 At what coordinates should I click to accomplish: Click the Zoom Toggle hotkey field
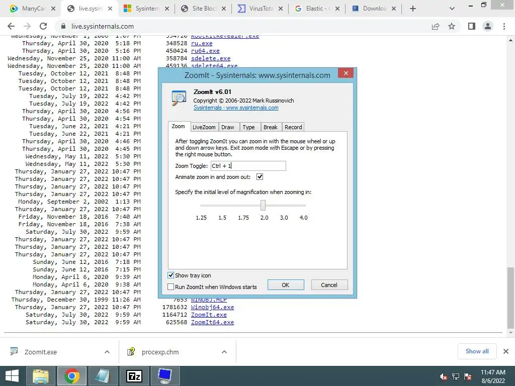click(x=248, y=166)
